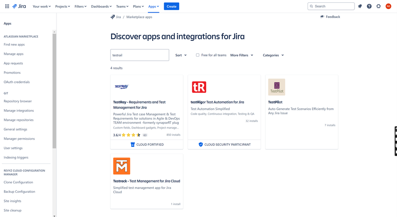Select Promotions in sidebar
The height and width of the screenshot is (217, 397).
12,73
